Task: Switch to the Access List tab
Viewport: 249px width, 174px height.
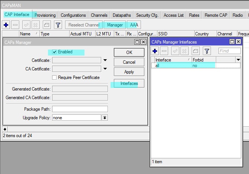Action: (x=173, y=15)
